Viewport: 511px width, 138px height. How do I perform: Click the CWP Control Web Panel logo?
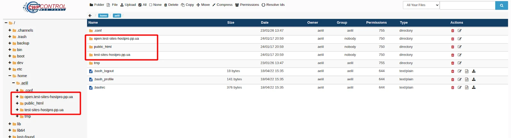(45, 7)
